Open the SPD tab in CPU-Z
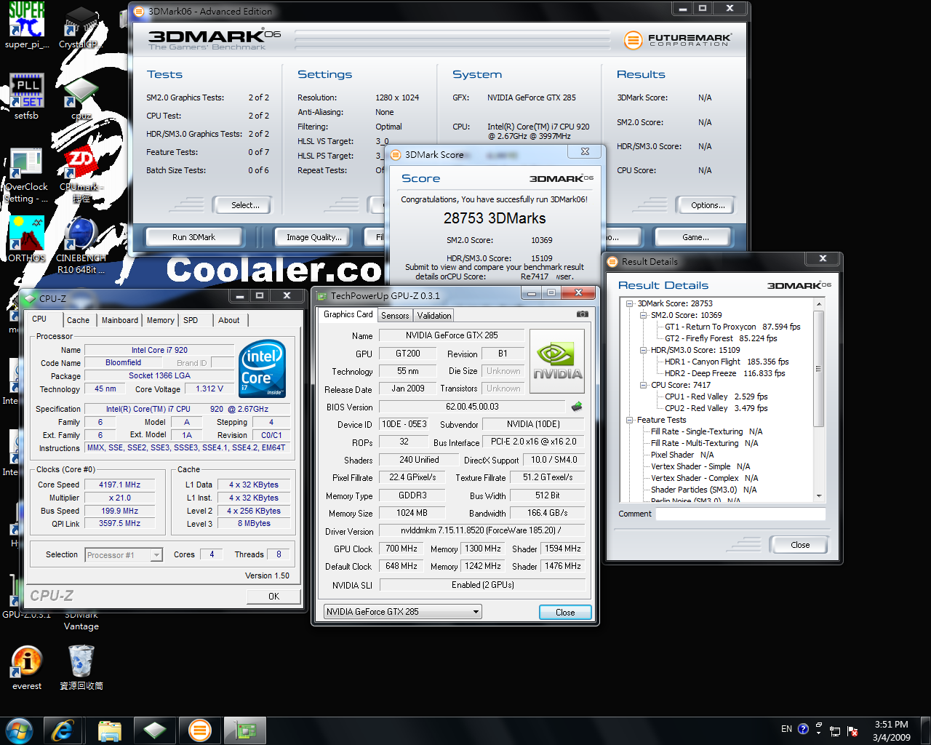Viewport: 931px width, 745px height. click(191, 320)
